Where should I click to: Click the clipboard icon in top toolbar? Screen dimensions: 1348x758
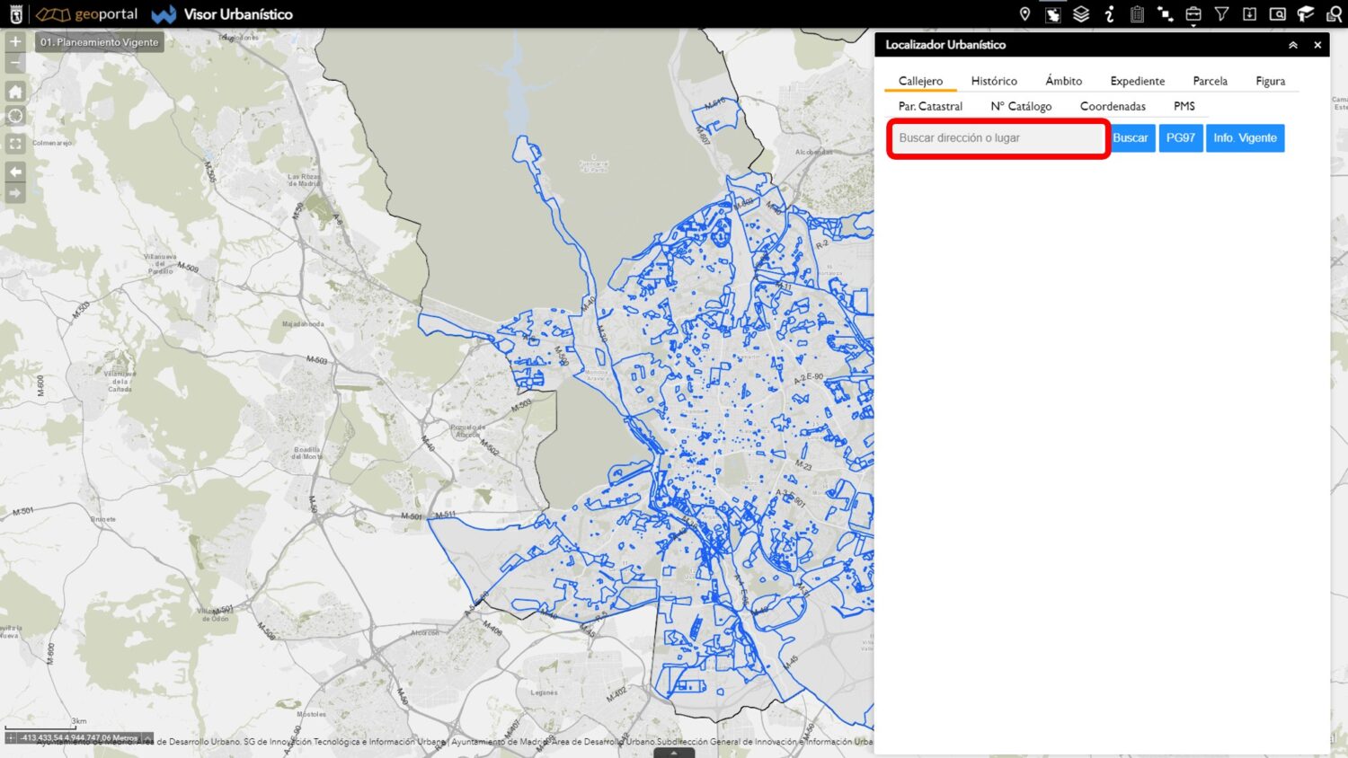tap(1137, 14)
